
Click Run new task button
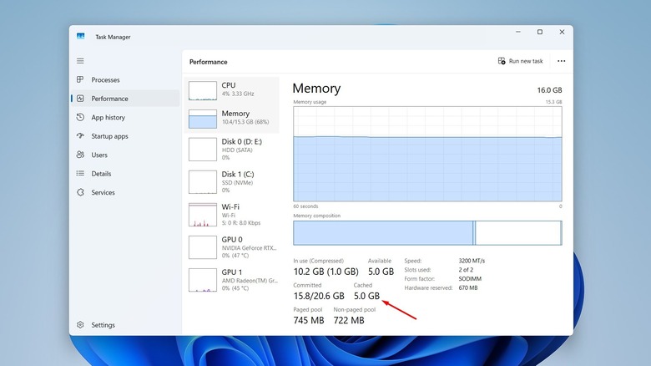pos(521,61)
